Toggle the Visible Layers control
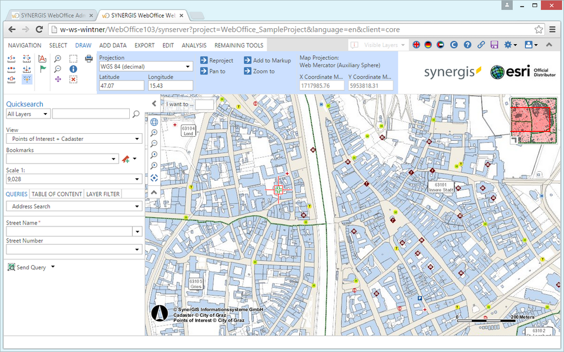This screenshot has width=564, height=352. click(x=380, y=45)
